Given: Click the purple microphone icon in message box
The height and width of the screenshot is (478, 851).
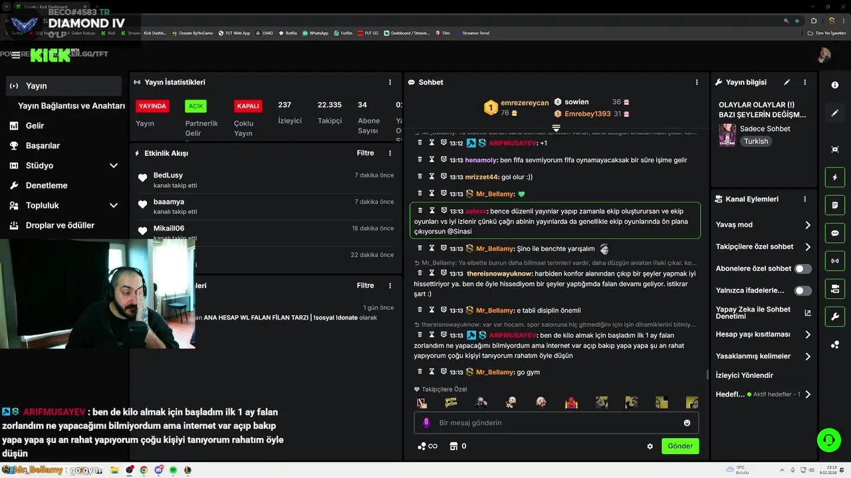Looking at the screenshot, I should 427,423.
